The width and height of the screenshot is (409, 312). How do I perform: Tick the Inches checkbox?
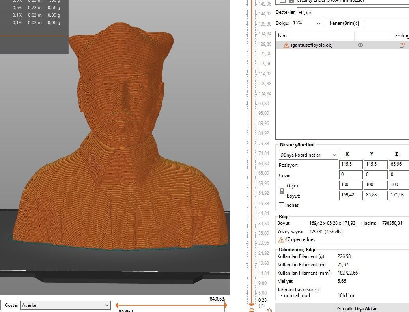tap(282, 205)
